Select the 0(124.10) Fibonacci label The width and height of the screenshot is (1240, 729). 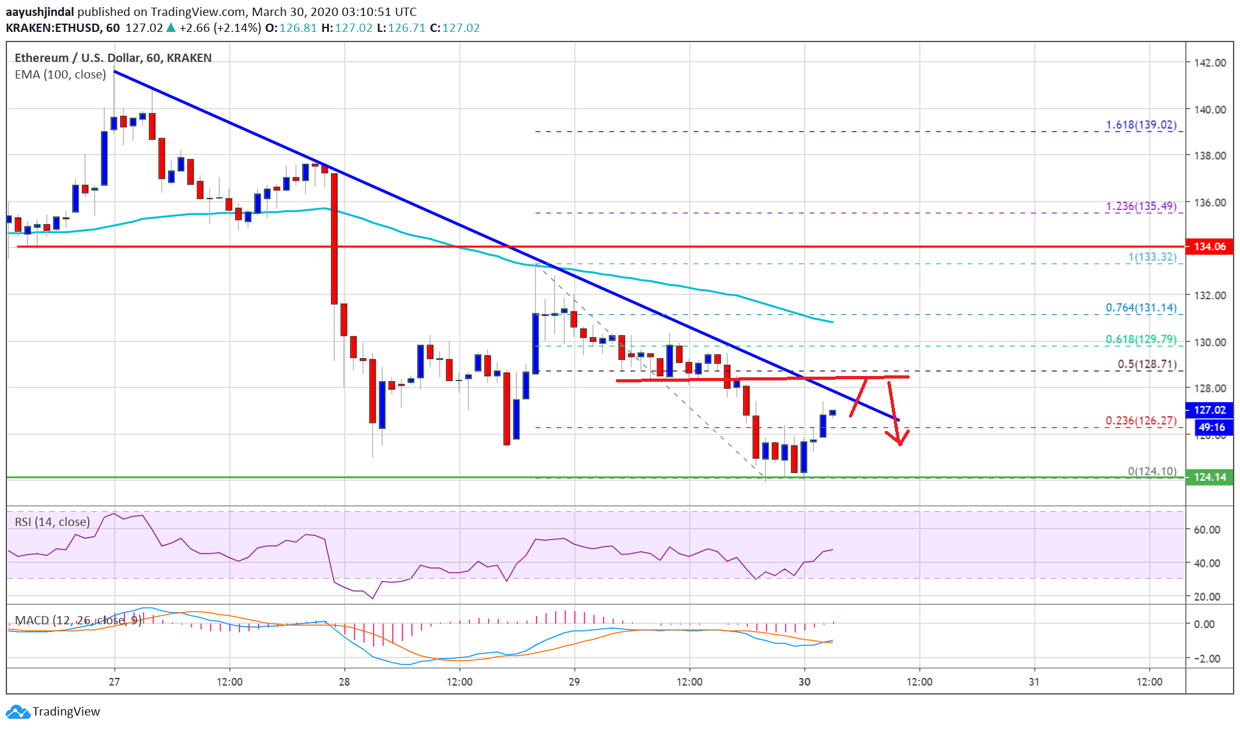point(1152,471)
